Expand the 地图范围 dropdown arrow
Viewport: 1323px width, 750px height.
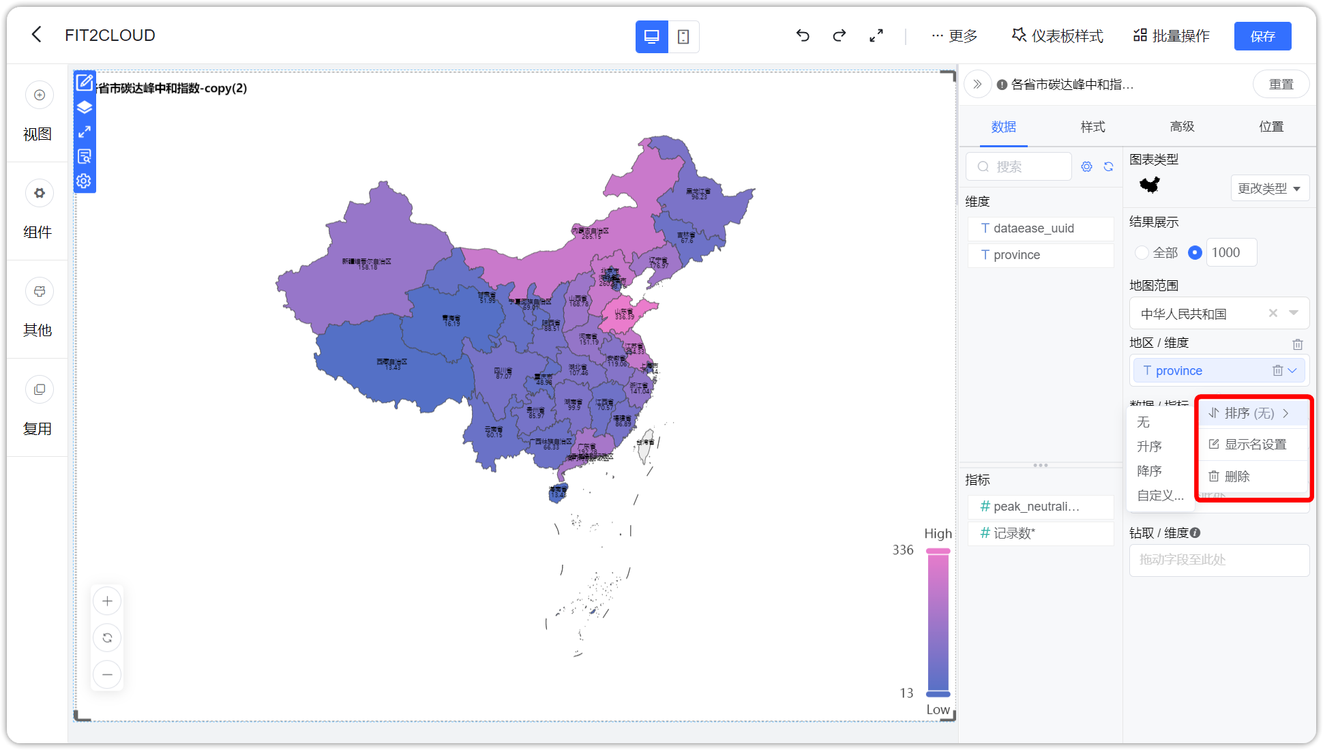pos(1294,313)
